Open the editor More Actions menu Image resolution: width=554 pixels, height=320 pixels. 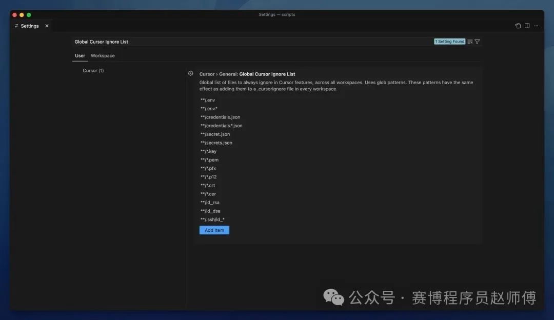point(537,26)
